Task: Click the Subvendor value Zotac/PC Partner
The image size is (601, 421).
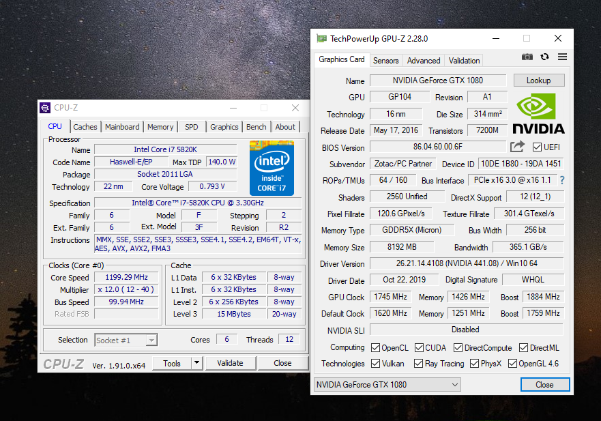Action: (x=403, y=164)
